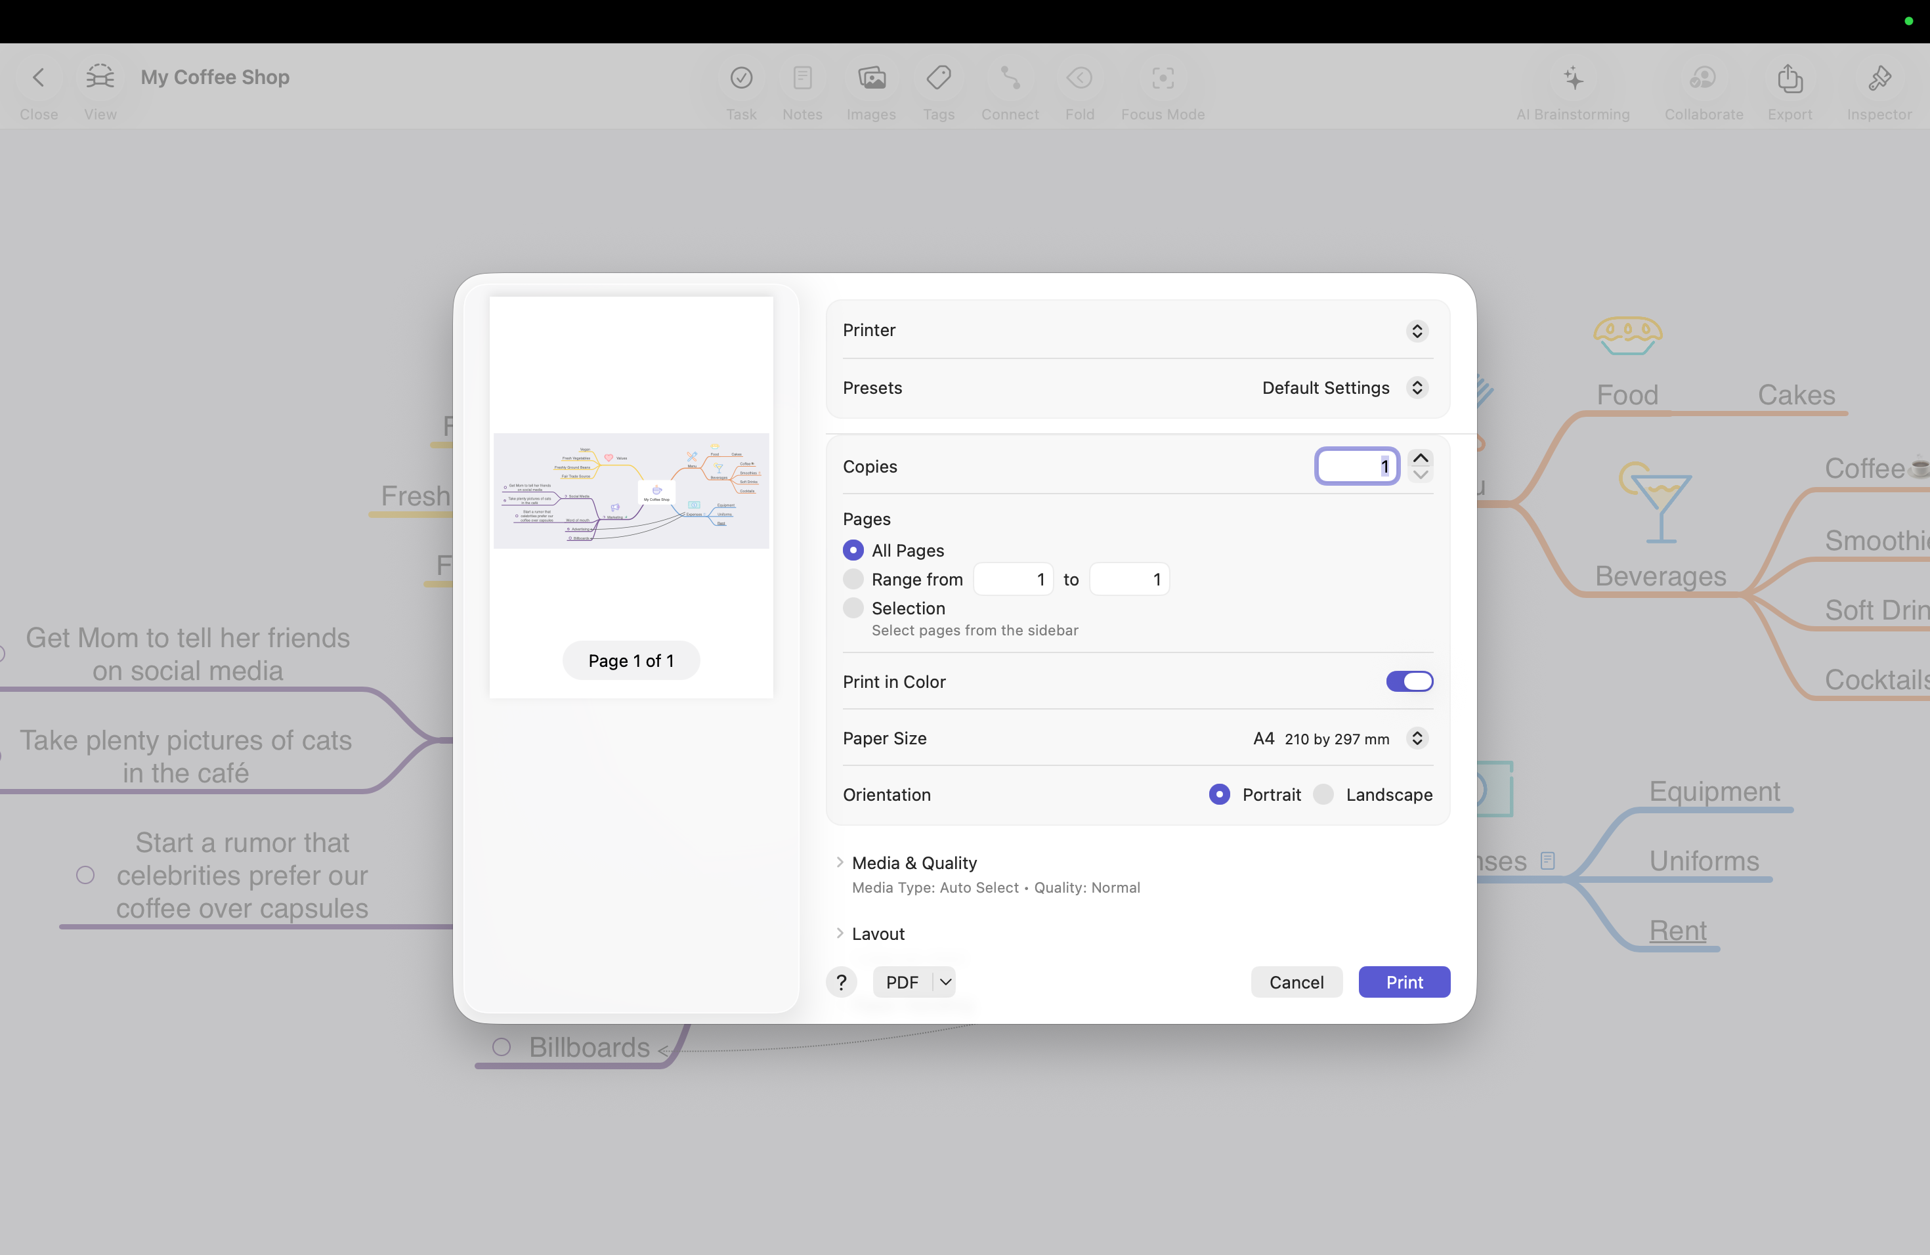Viewport: 1930px width, 1255px height.
Task: Select the Get Mom to tell friends topic
Action: [x=187, y=654]
